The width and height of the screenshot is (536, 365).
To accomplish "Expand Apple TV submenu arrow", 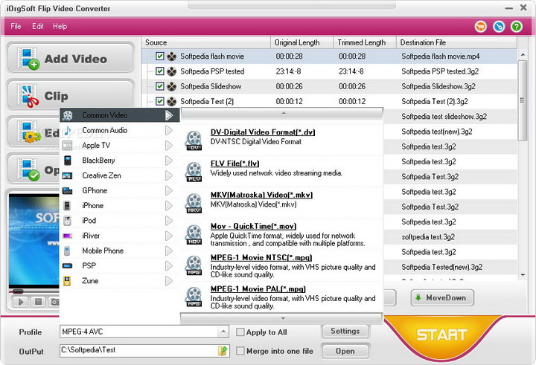I will [168, 146].
